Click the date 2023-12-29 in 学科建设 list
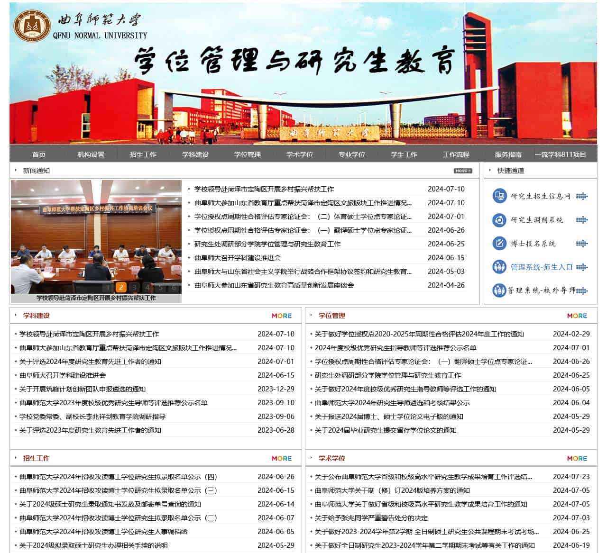Image resolution: width=607 pixels, height=553 pixels. 276,389
